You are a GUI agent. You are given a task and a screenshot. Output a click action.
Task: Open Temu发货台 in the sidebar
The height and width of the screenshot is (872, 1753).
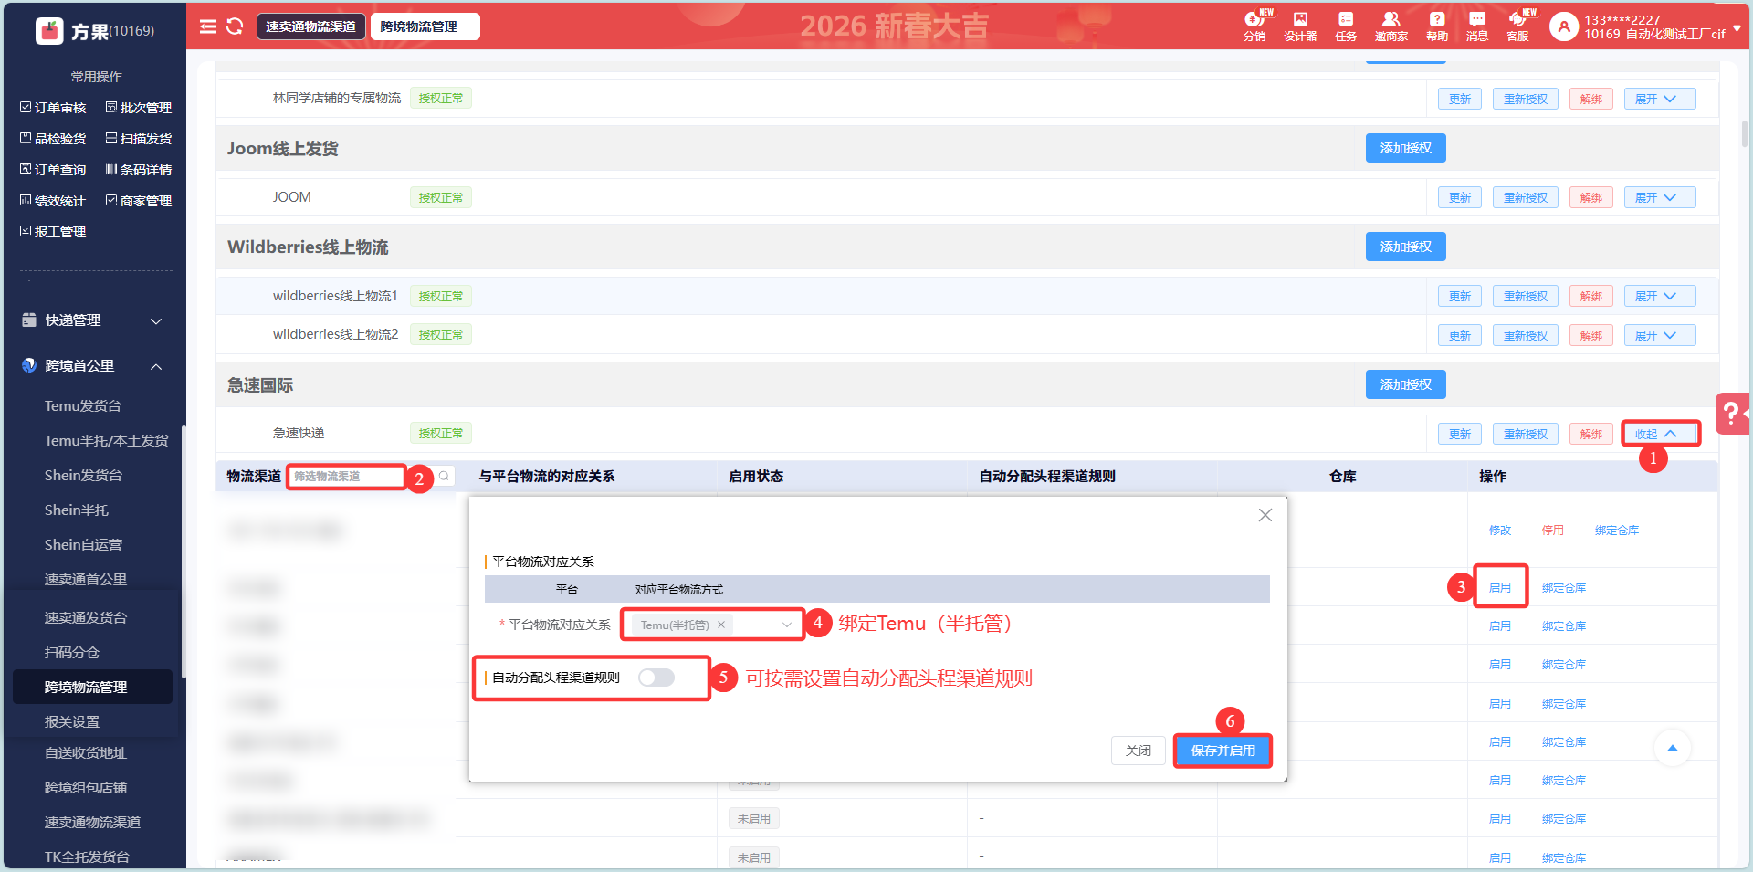(x=83, y=405)
